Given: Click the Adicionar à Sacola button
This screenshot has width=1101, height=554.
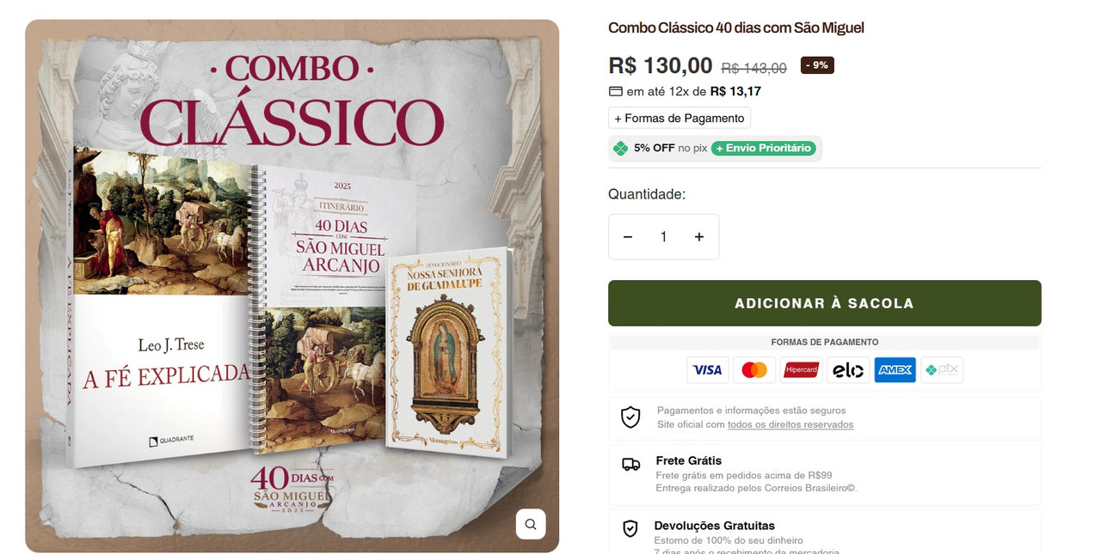Looking at the screenshot, I should click(824, 303).
